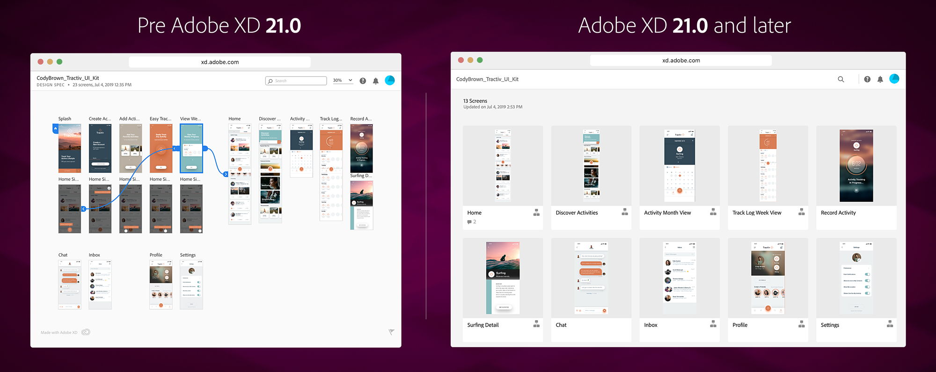This screenshot has height=372, width=936.
Task: Click the xd.adobe.com address bar in the 13 Screens window
Action: [681, 60]
